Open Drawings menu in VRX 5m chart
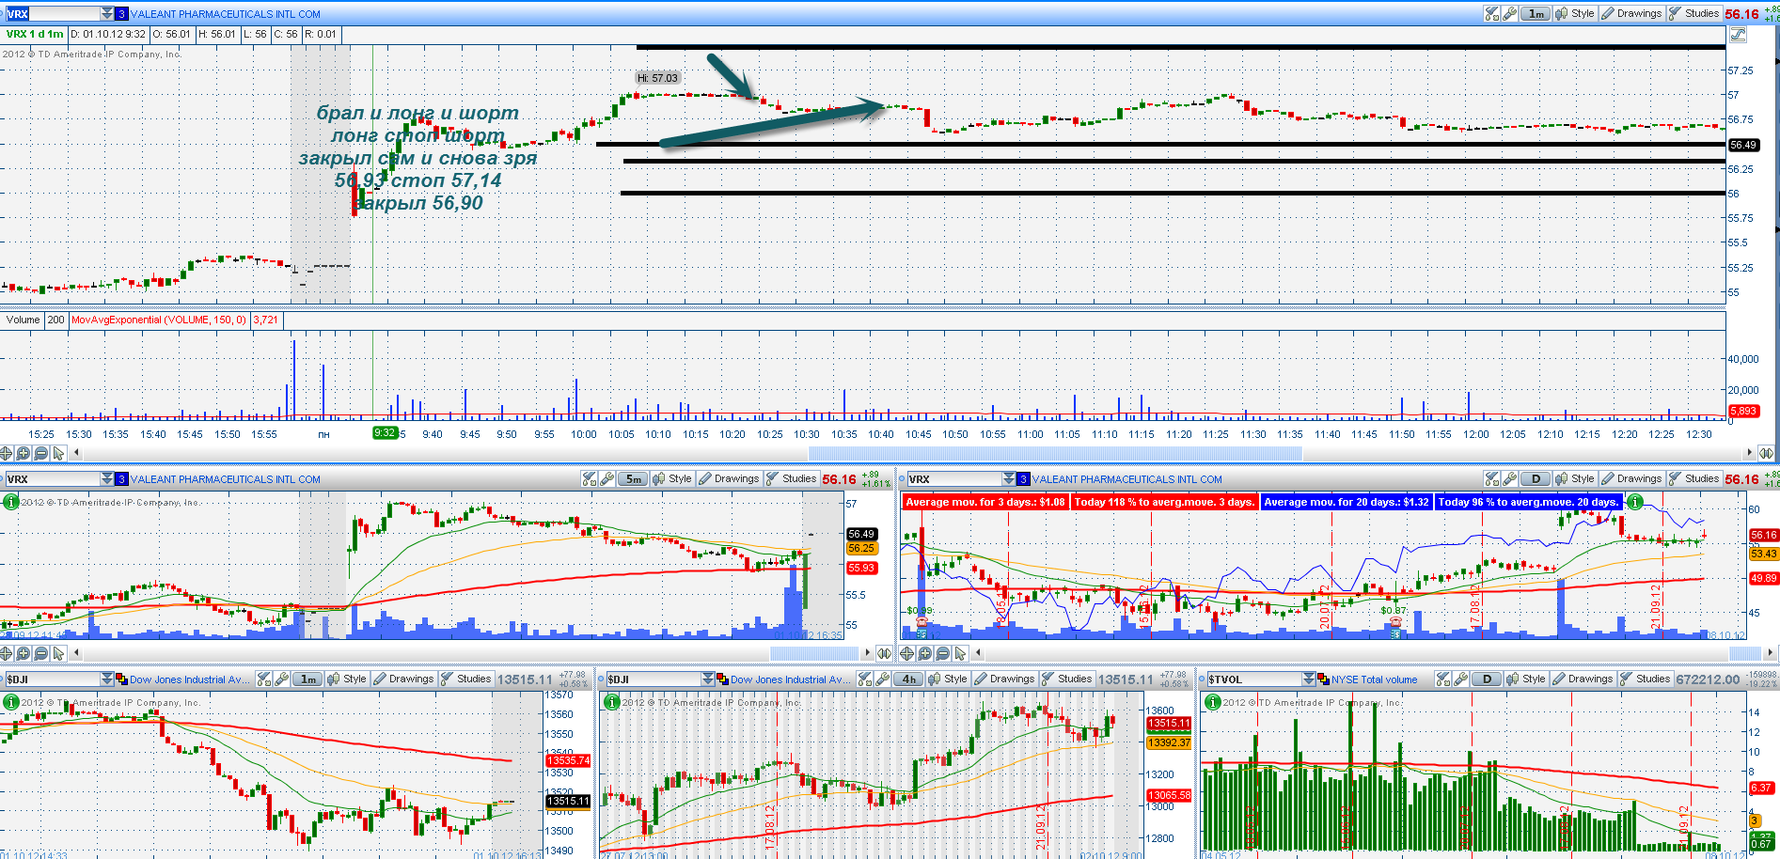This screenshot has height=859, width=1780. tap(729, 478)
